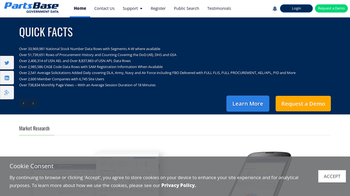Click the blue Learn More button
The width and height of the screenshot is (350, 196).
tap(248, 104)
